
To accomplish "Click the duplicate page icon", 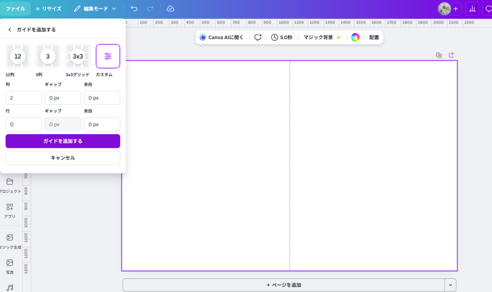I will tap(439, 55).
